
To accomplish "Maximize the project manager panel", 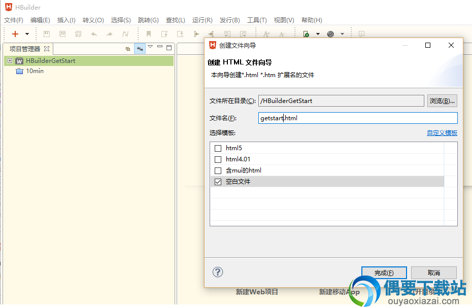I will coord(169,48).
